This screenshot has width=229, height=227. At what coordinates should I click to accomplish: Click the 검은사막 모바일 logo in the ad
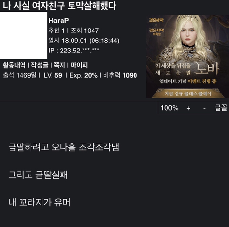[x=156, y=31]
